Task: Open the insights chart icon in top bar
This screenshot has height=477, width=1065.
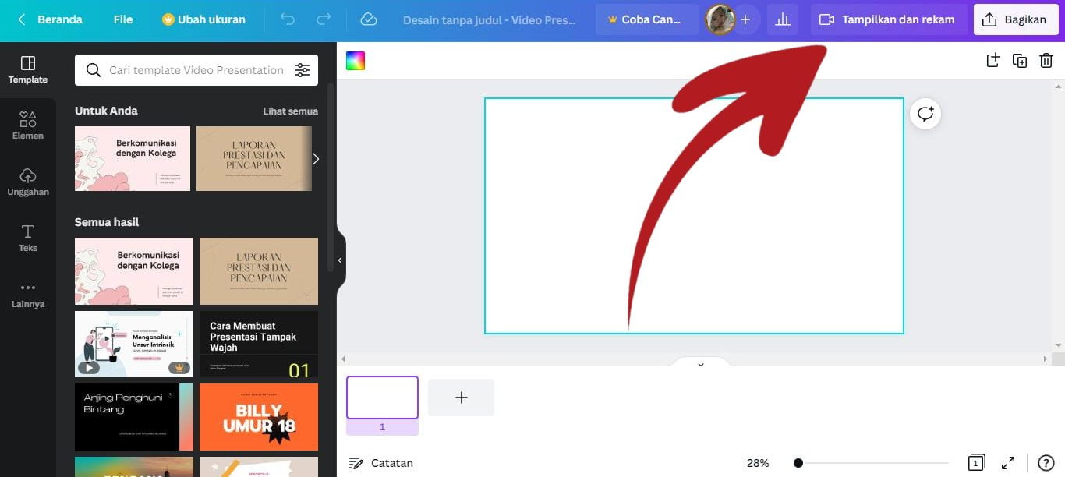Action: (x=783, y=19)
